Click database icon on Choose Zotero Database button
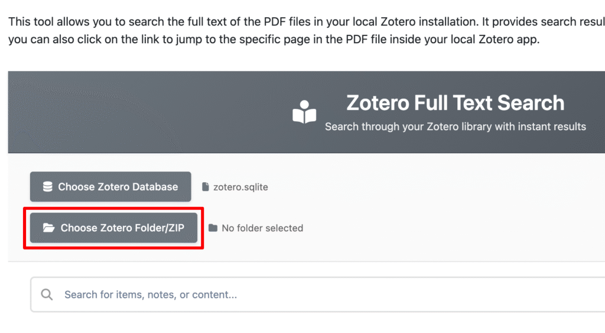This screenshot has width=605, height=333. [47, 187]
